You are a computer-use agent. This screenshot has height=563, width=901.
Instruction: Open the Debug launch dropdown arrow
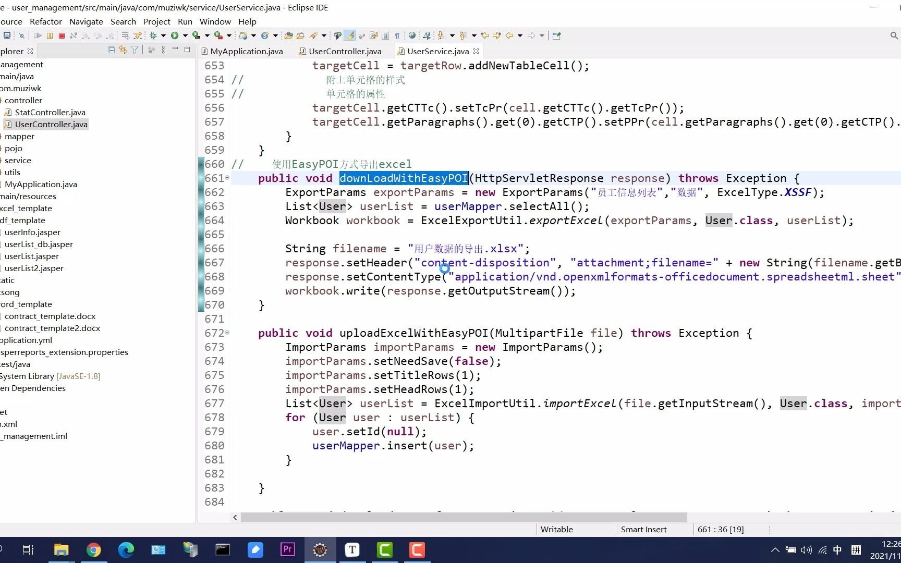pos(163,35)
